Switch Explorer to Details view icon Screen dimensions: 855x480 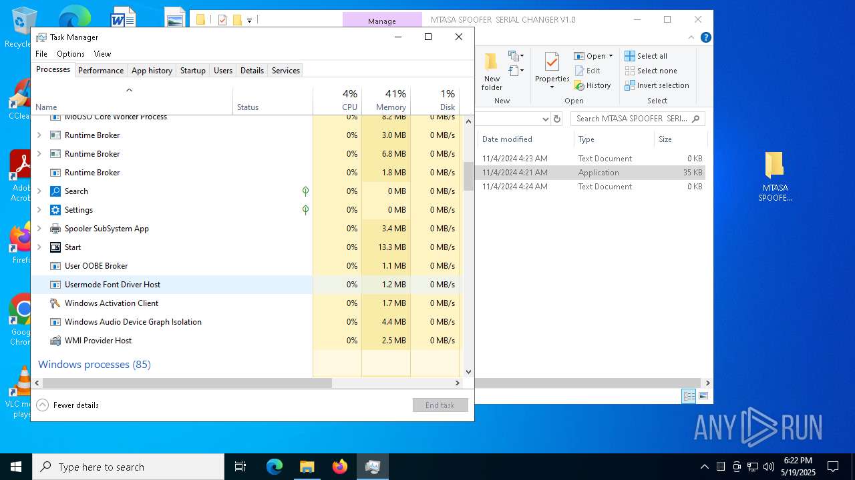point(689,396)
